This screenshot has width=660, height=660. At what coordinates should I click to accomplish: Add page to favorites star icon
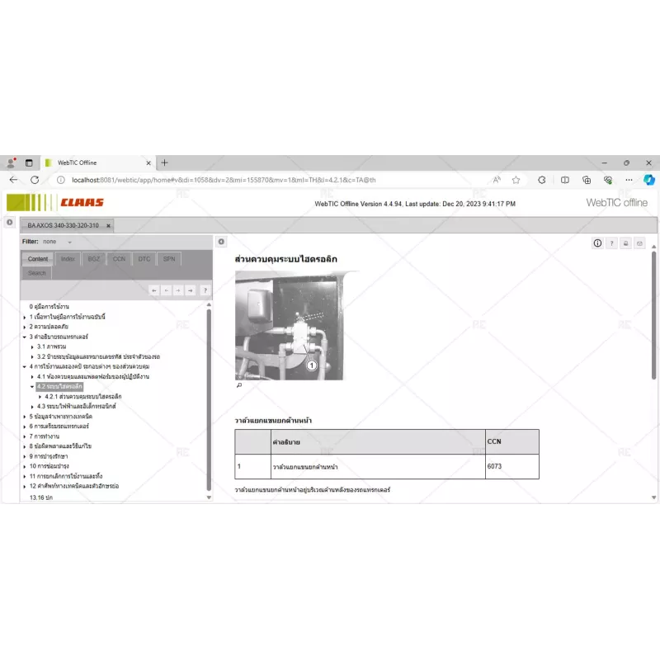tap(516, 180)
